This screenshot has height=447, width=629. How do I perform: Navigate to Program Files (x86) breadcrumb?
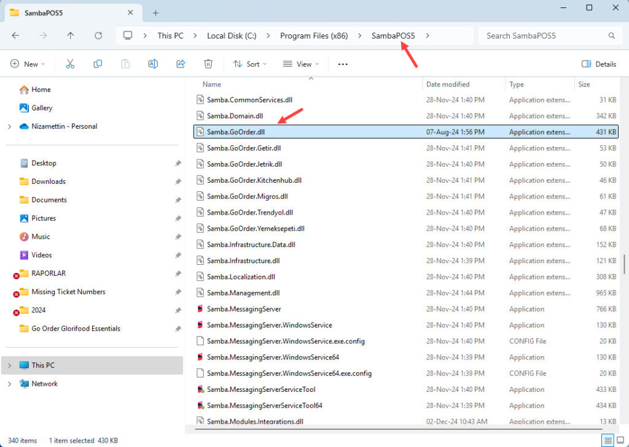(x=314, y=36)
